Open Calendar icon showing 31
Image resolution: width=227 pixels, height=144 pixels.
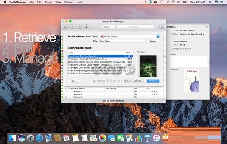coord(67,138)
